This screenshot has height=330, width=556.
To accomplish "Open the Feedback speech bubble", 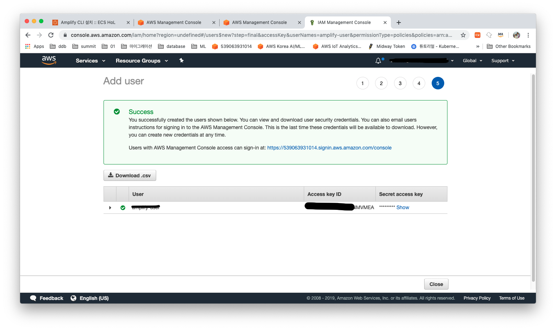I will 33,298.
